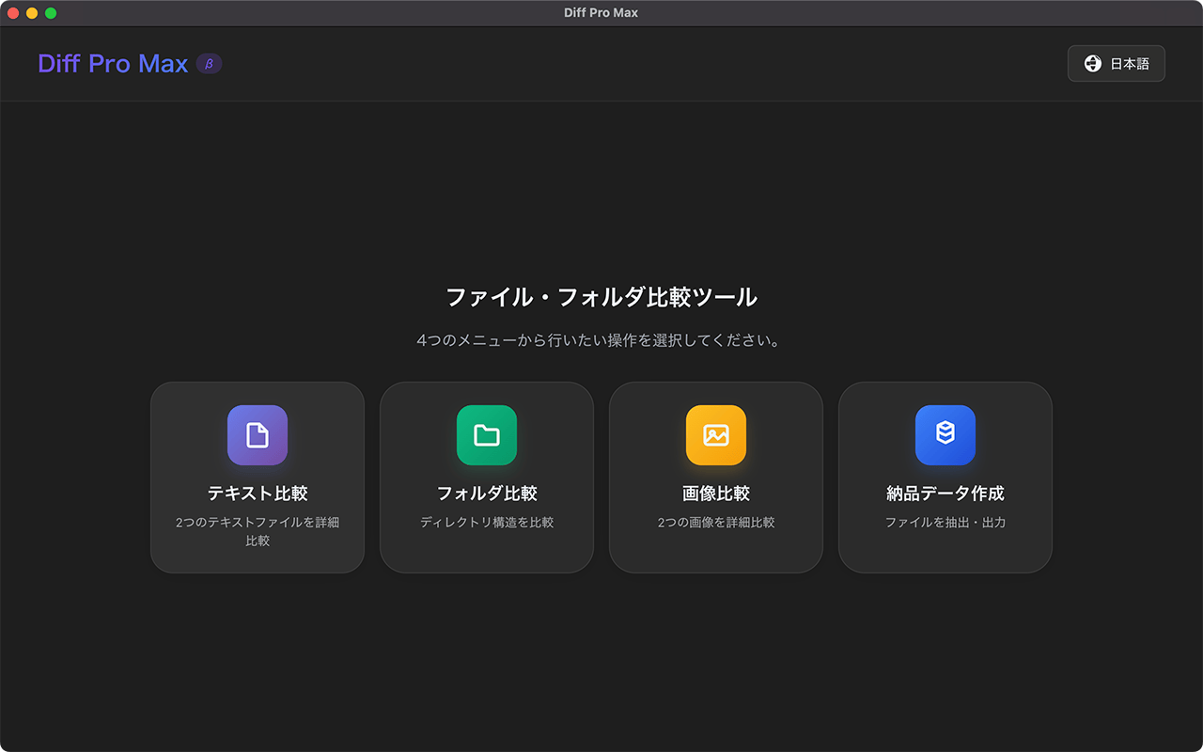
Task: Click the blue stack icon on 納品データ作成 card
Action: (945, 435)
